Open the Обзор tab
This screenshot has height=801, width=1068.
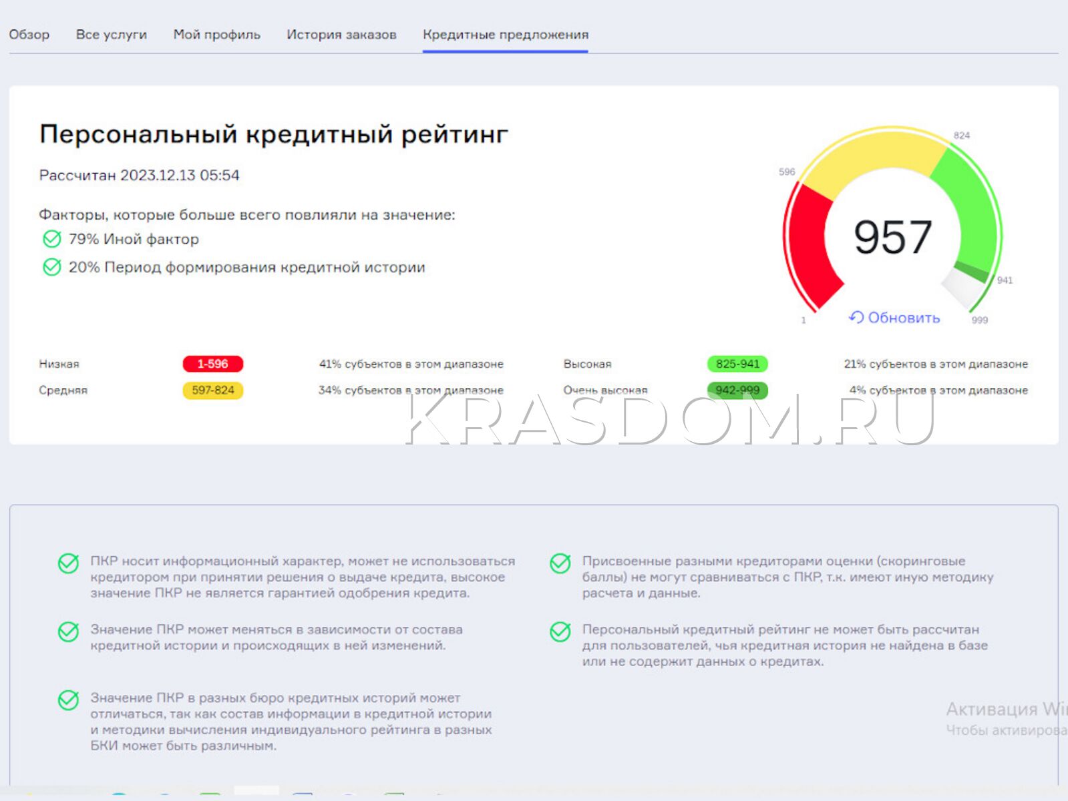(x=29, y=35)
